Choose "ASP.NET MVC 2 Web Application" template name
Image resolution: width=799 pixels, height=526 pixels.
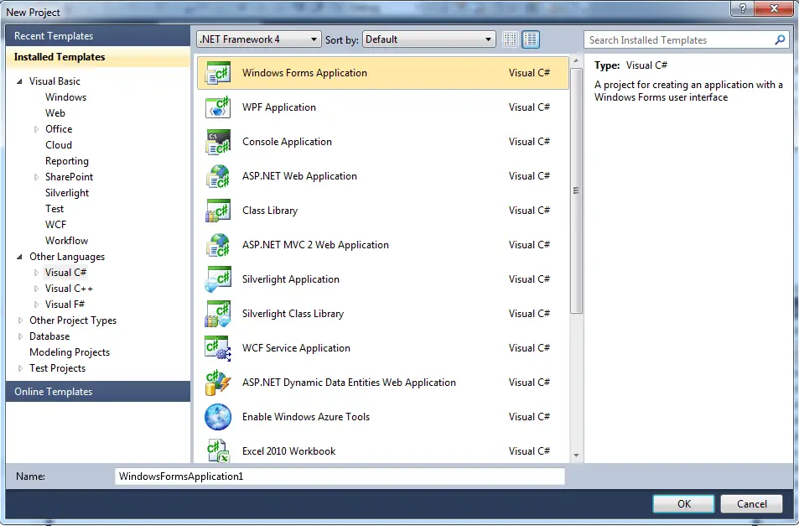pyautogui.click(x=315, y=245)
